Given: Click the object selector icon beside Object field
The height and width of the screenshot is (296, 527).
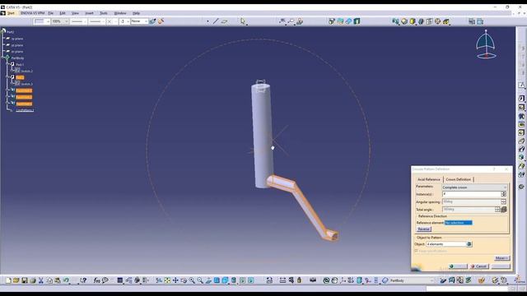Looking at the screenshot, I should pyautogui.click(x=469, y=244).
